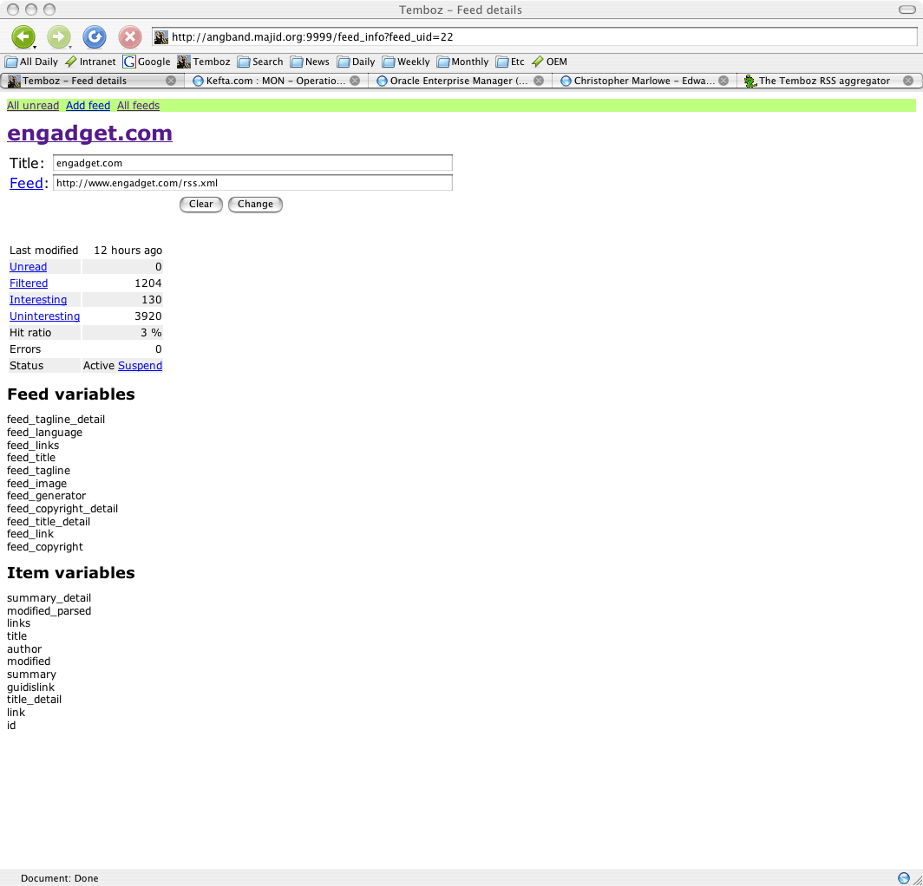Click the Title text field
Screen dimensions: 923x886
click(252, 163)
